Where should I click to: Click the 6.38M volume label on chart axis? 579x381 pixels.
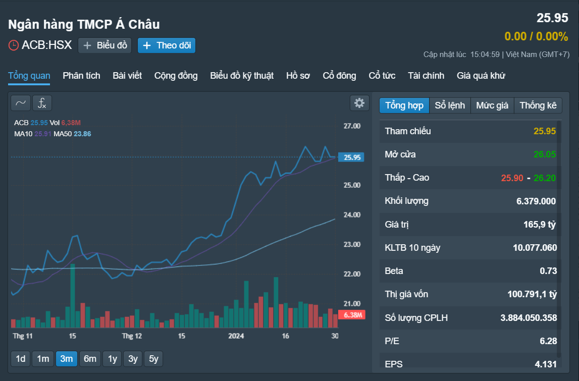pyautogui.click(x=352, y=315)
